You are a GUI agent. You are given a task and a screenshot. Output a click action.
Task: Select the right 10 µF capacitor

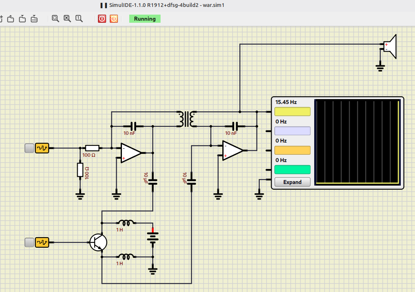coord(191,182)
